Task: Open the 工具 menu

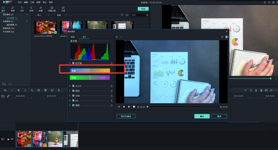Action: click(32, 2)
